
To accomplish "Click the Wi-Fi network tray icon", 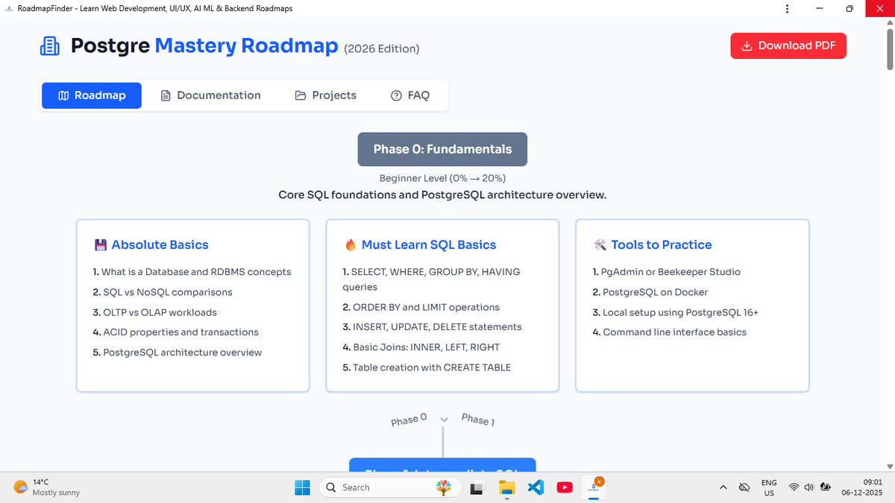I will coord(794,487).
